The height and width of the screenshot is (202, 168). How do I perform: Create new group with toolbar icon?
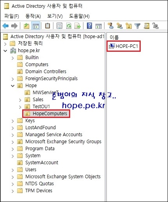pos(120,26)
